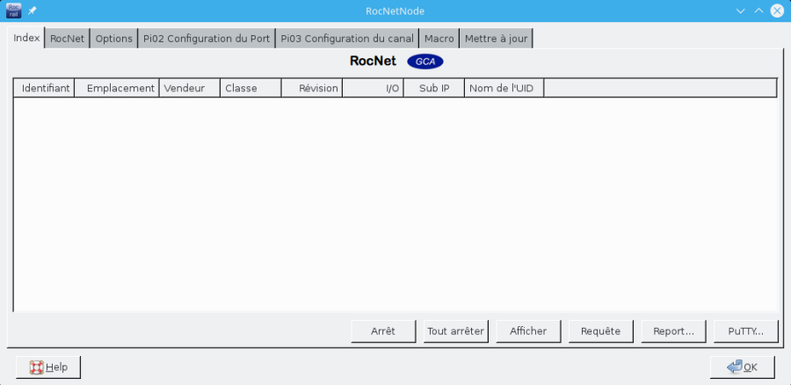791x385 pixels.
Task: Confirm with the OK button
Action: 743,367
